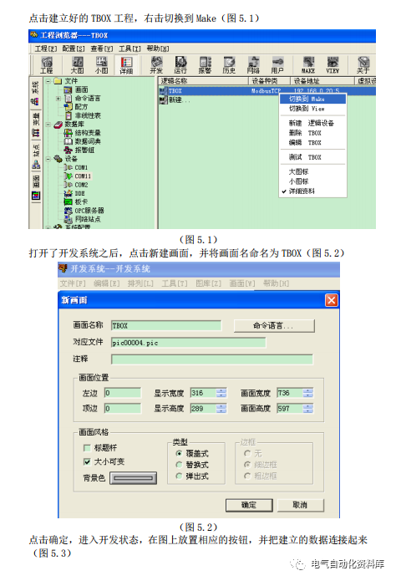
Task: Choose 新建 逻辑设备 context menu entry
Action: click(x=312, y=123)
